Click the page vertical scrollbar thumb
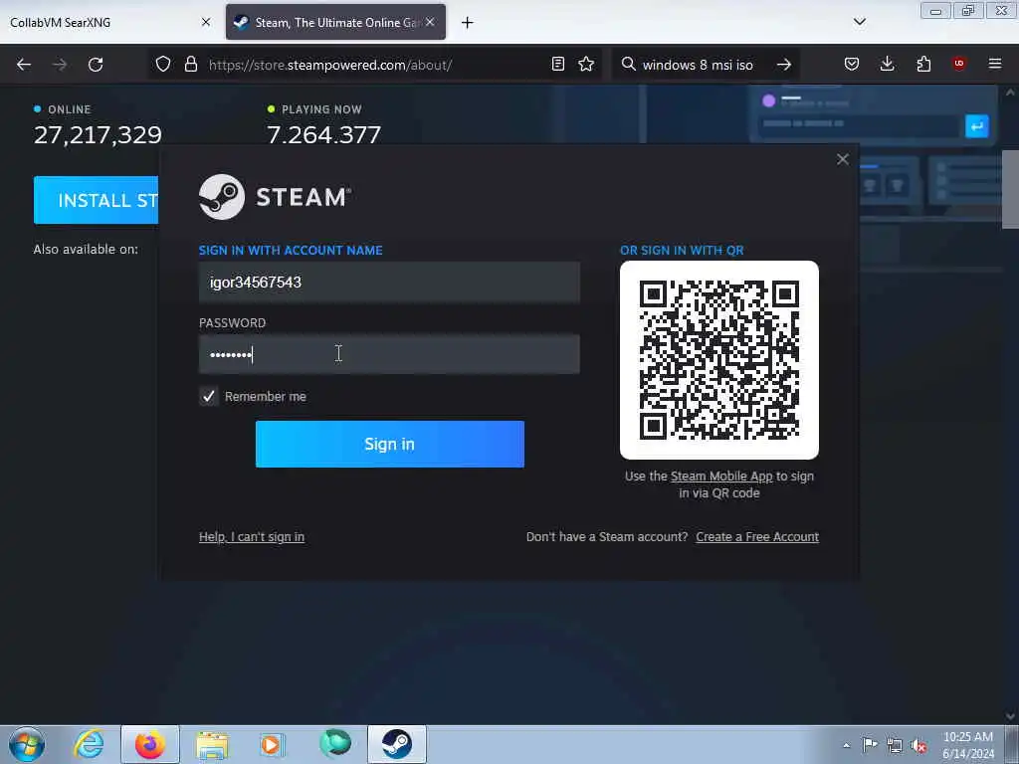1019x764 pixels. 1010,189
